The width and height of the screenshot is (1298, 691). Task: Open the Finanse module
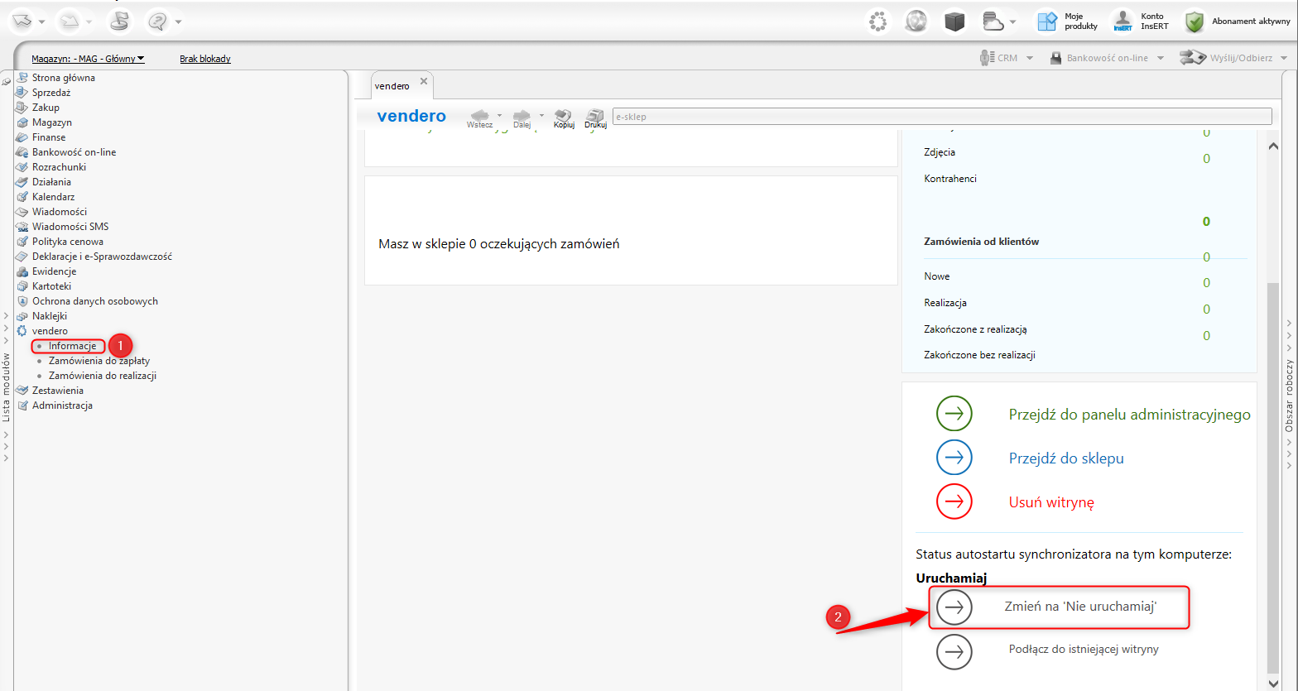coord(49,137)
